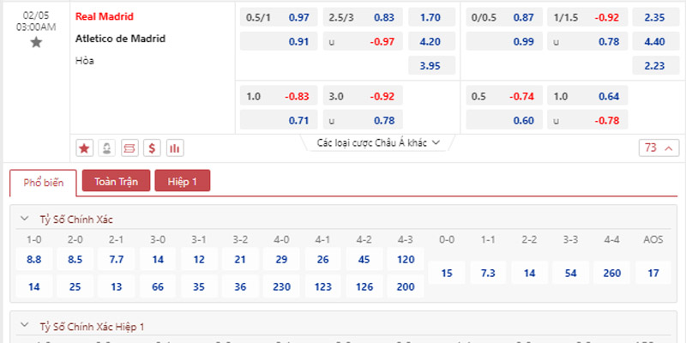Pick away score odds 123 under 4-1
The image size is (686, 343).
click(323, 286)
